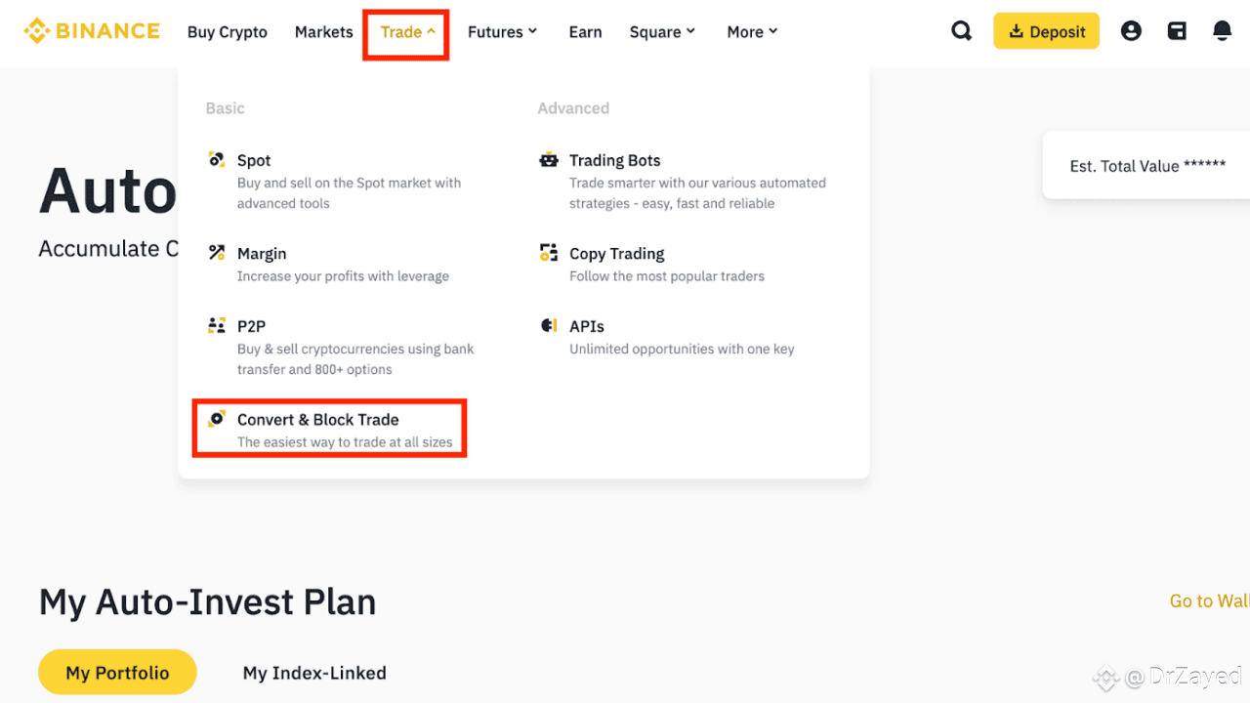Click the Binance logo

[x=91, y=30]
